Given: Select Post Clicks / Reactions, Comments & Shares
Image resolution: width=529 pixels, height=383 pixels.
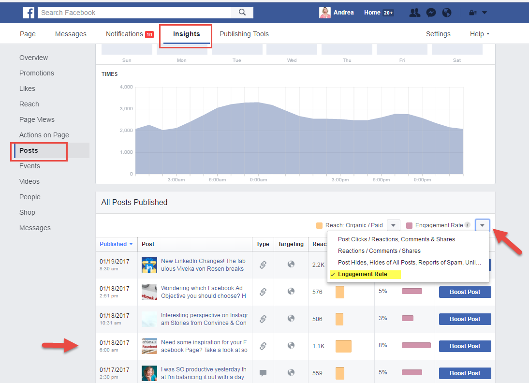Looking at the screenshot, I should (x=397, y=239).
